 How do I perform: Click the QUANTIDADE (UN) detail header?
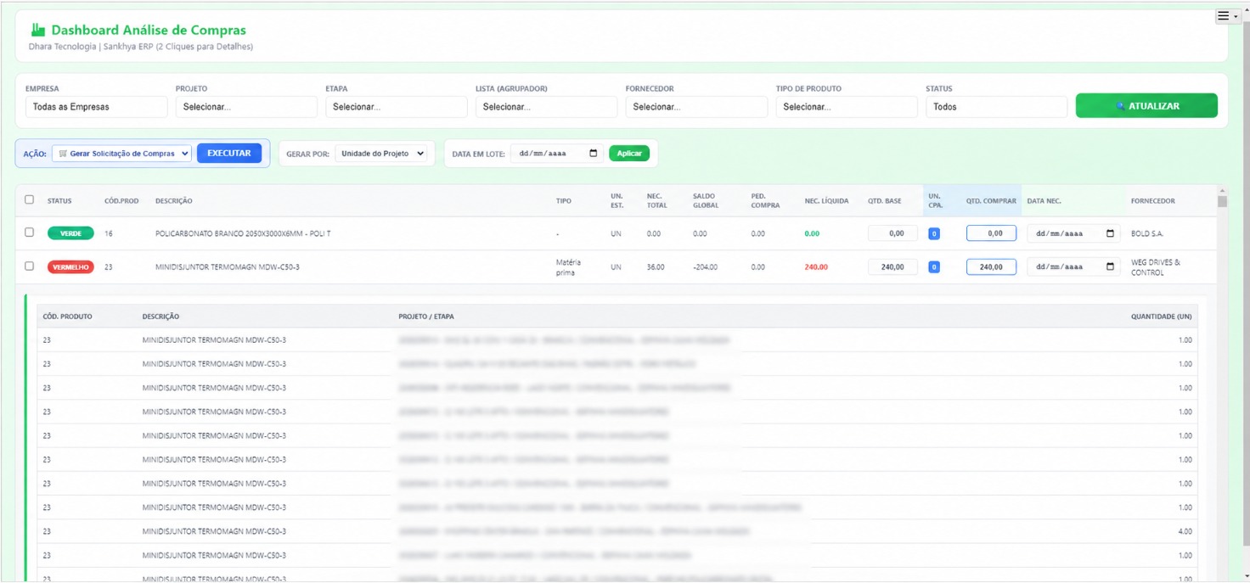pos(1162,317)
